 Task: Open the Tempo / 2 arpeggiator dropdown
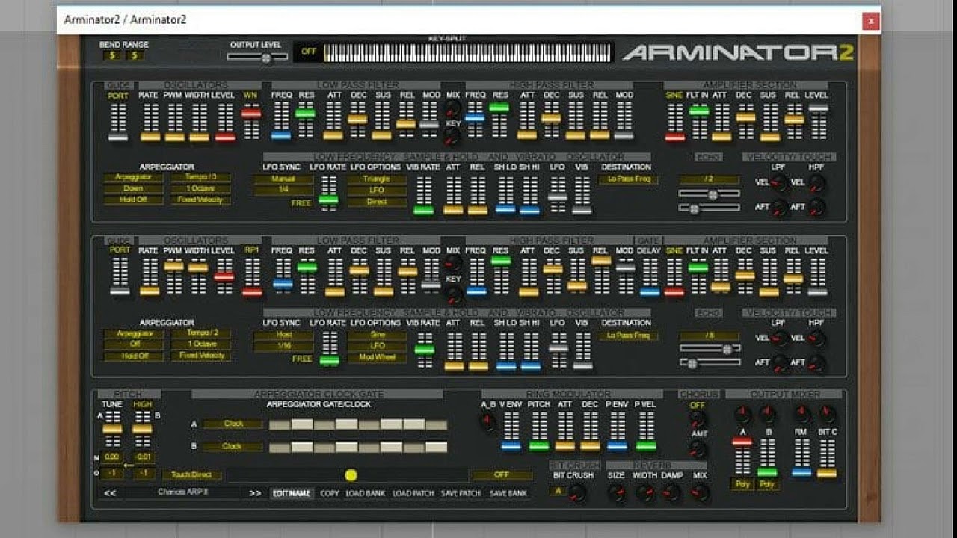[x=200, y=333]
